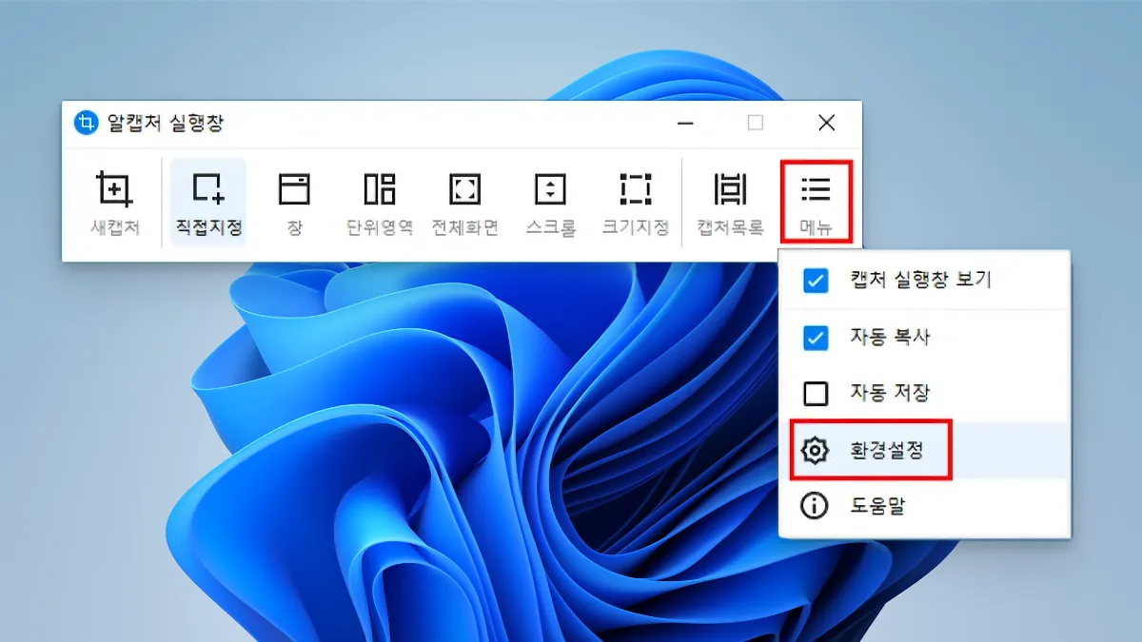Disable the 자동 복사 checkbox

click(x=816, y=338)
